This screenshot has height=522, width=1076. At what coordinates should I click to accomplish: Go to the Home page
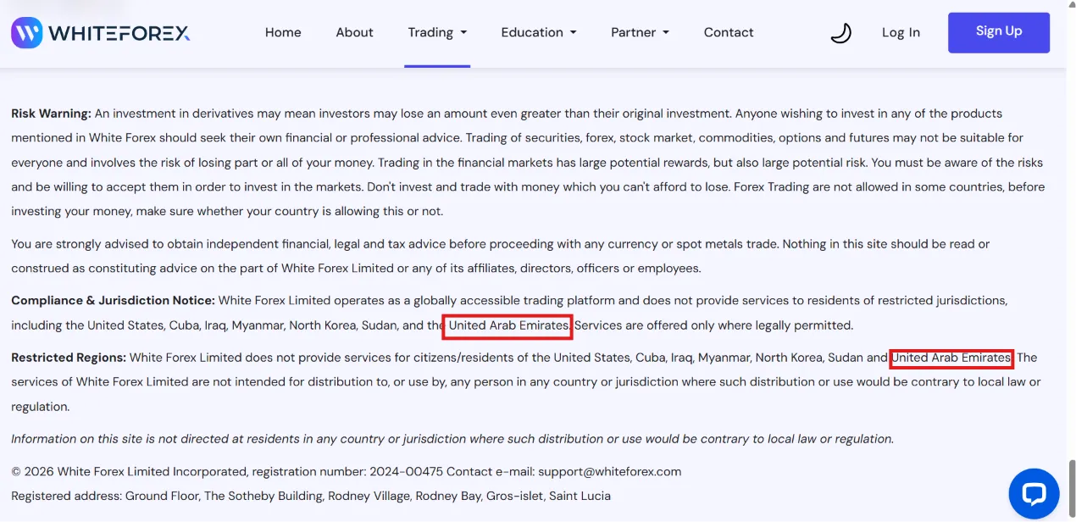click(283, 32)
